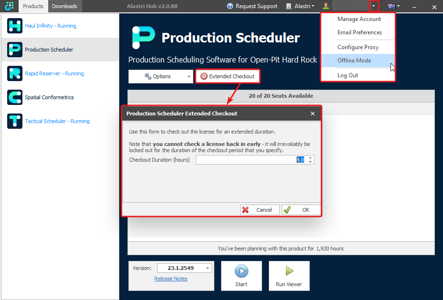Click the Rapid Reserver product icon
This screenshot has height=300, width=443.
tap(15, 73)
